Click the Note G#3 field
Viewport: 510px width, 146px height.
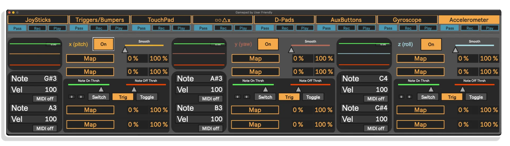click(34, 79)
